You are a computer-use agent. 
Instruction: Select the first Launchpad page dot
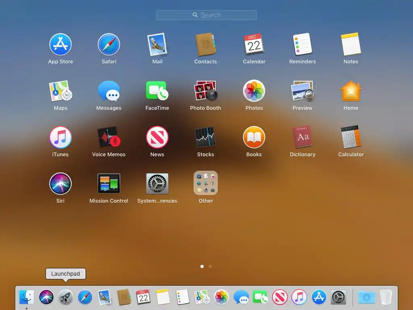click(x=202, y=266)
